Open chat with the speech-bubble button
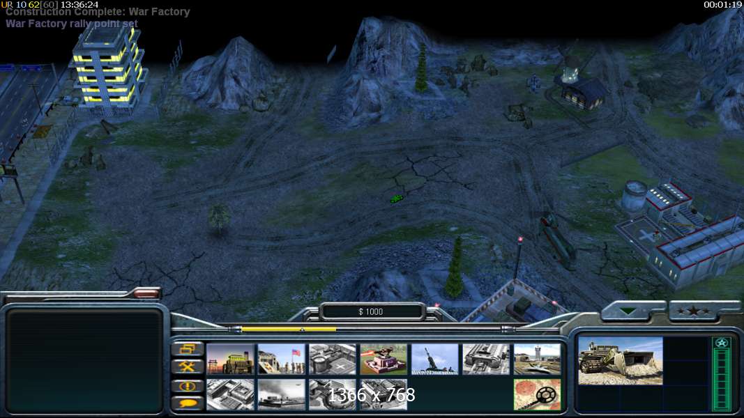Screen dimensions: 744x418 pos(188,403)
